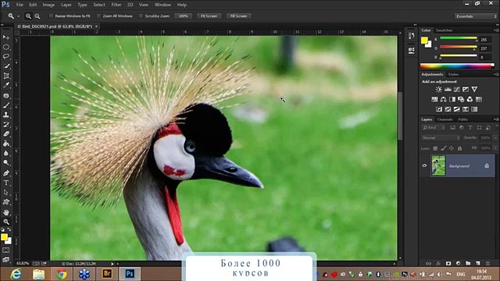Click the Fill Screen button
Viewport: 500px width, 281px height.
[x=238, y=16]
